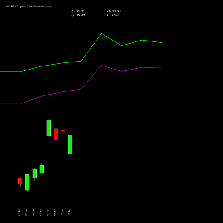Click the close value 'C: 25.25'

click(78, 12)
